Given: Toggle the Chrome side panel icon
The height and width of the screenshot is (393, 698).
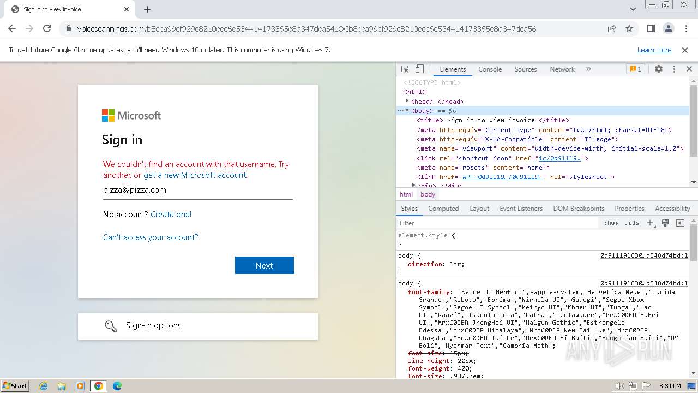Looking at the screenshot, I should (x=651, y=29).
